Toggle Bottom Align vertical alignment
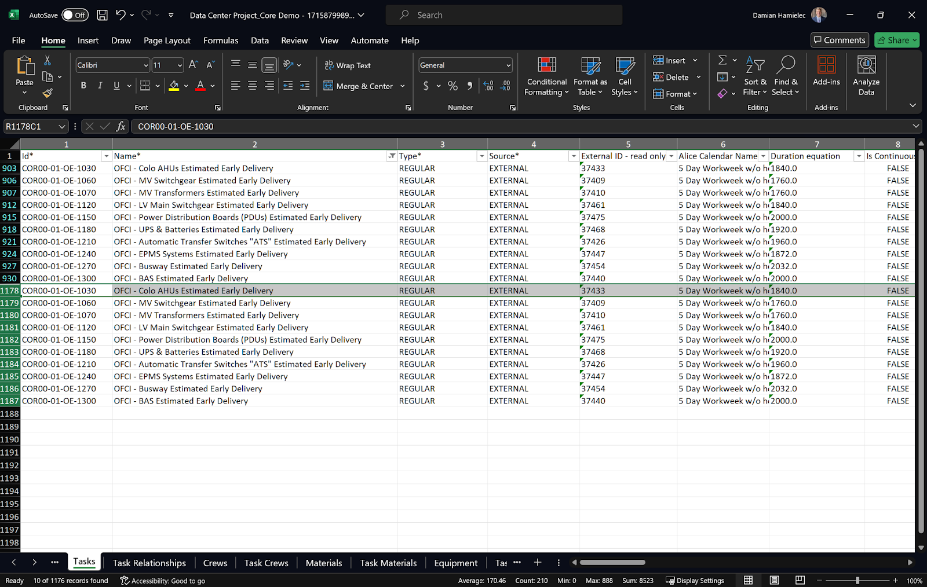927x587 pixels. [x=269, y=65]
